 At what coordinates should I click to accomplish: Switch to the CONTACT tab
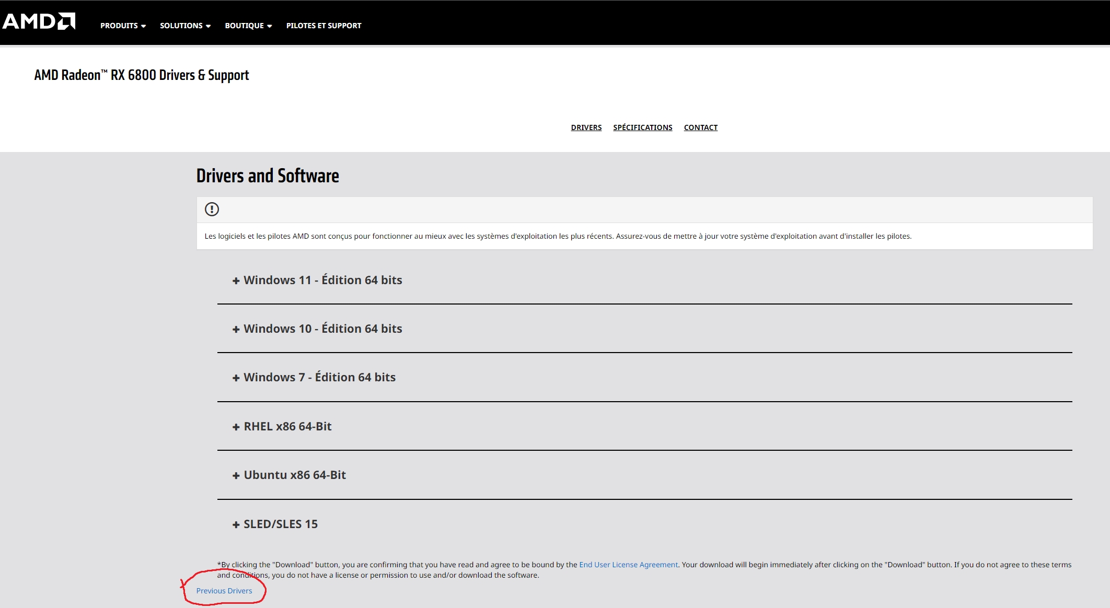tap(701, 127)
